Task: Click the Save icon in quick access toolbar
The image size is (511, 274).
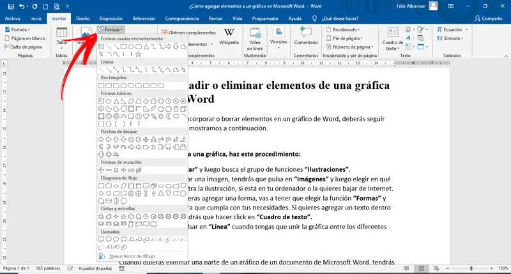Action: click(x=11, y=6)
